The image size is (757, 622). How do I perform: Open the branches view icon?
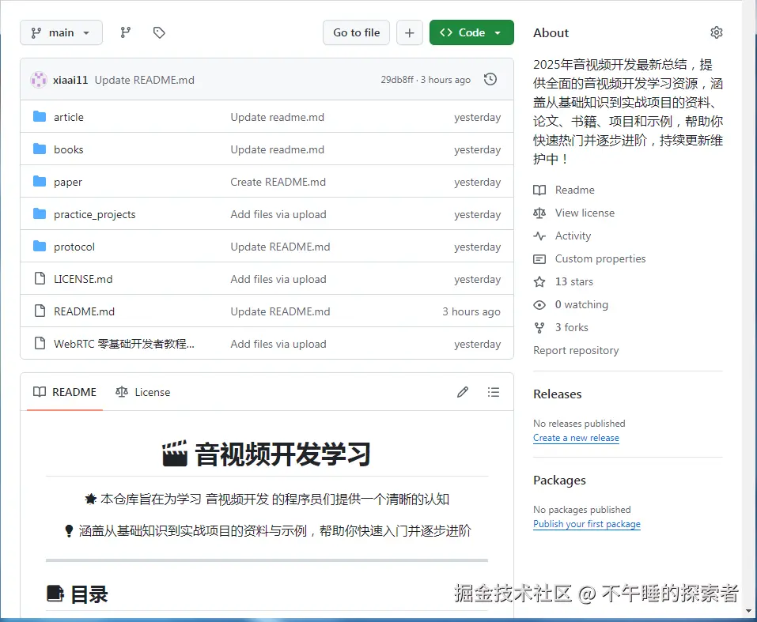[124, 32]
